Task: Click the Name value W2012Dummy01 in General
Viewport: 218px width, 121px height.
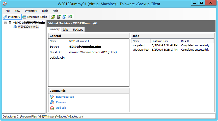Action: [x=79, y=41]
